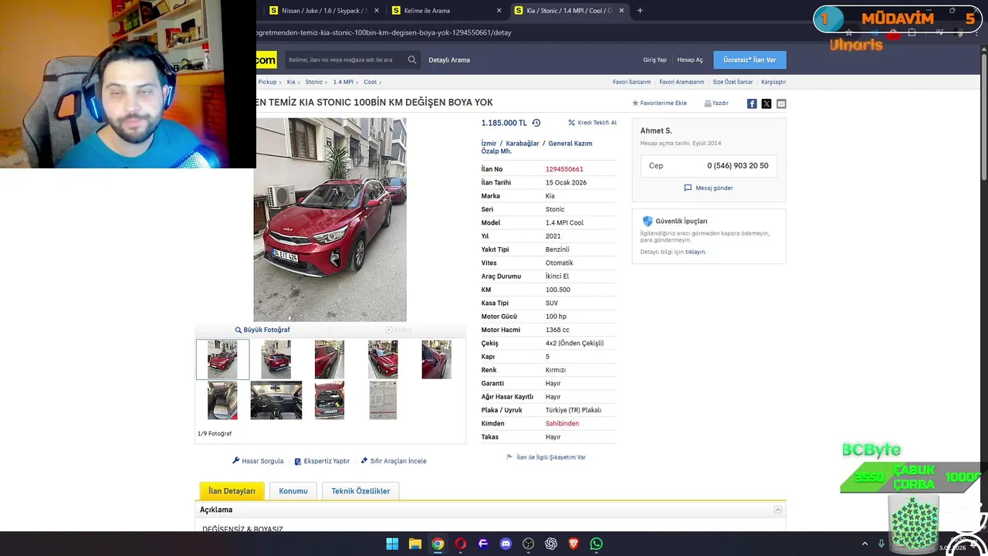The image size is (988, 556).
Task: Open the Teknik Özellikler tab
Action: [360, 491]
